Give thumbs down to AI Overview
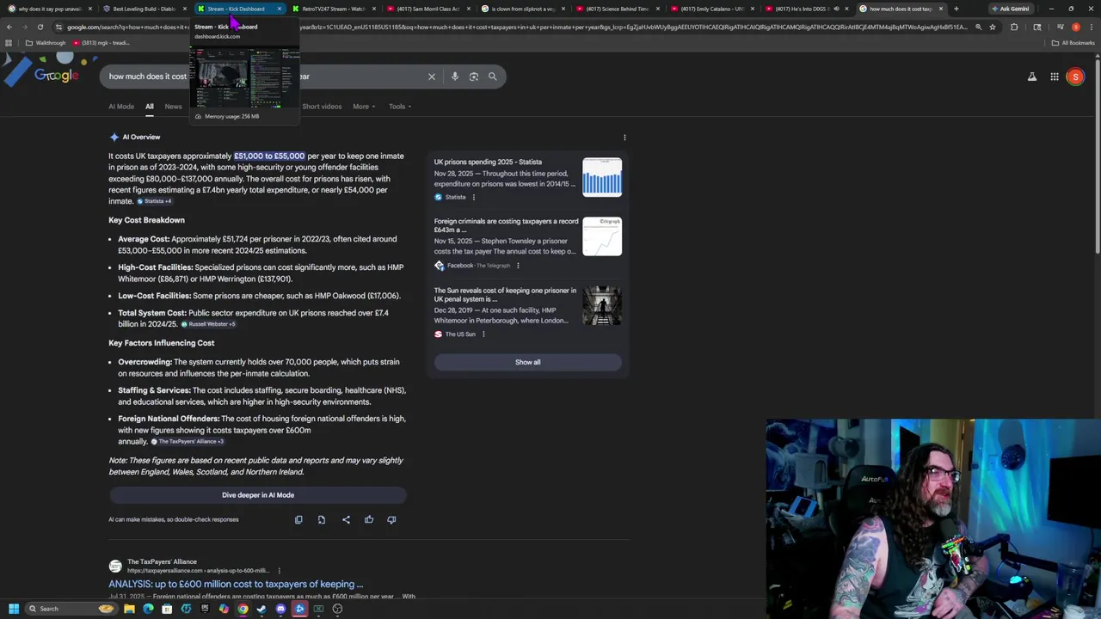This screenshot has width=1101, height=619. point(391,519)
